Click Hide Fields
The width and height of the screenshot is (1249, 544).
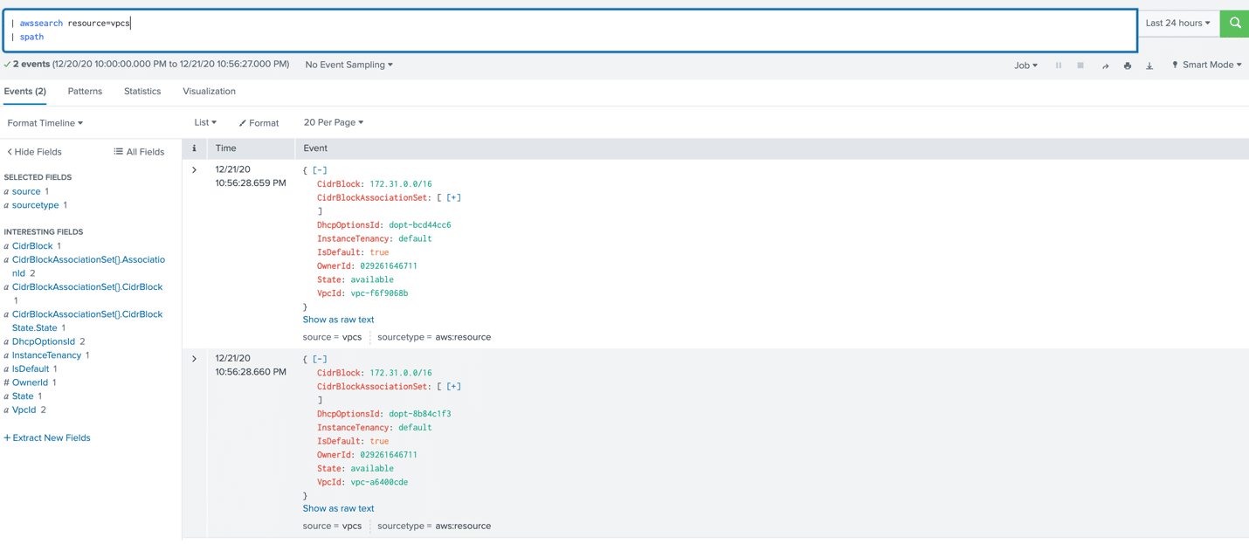[x=35, y=152]
